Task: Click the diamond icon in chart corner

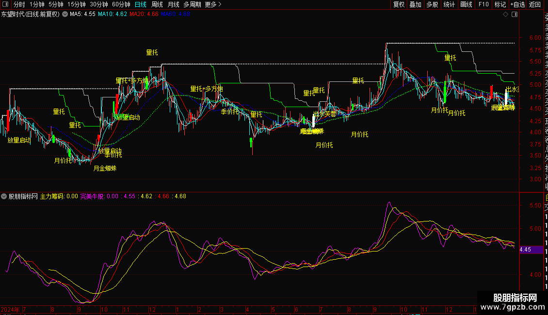Action: pos(505,15)
